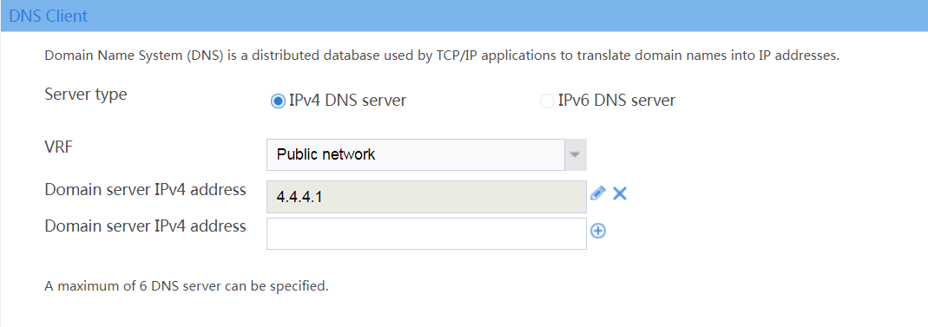Click the IPv4 DNS server label text
This screenshot has height=327, width=928.
tap(347, 101)
